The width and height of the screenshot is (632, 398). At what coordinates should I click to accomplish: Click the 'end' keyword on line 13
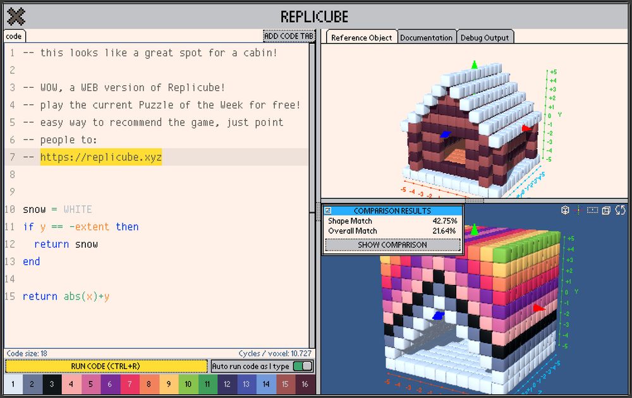31,262
